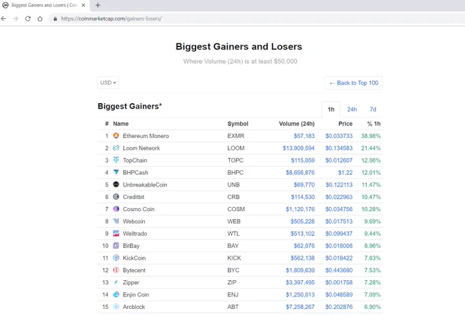Open the Bytecent name link
The image size is (465, 315).
tap(134, 271)
